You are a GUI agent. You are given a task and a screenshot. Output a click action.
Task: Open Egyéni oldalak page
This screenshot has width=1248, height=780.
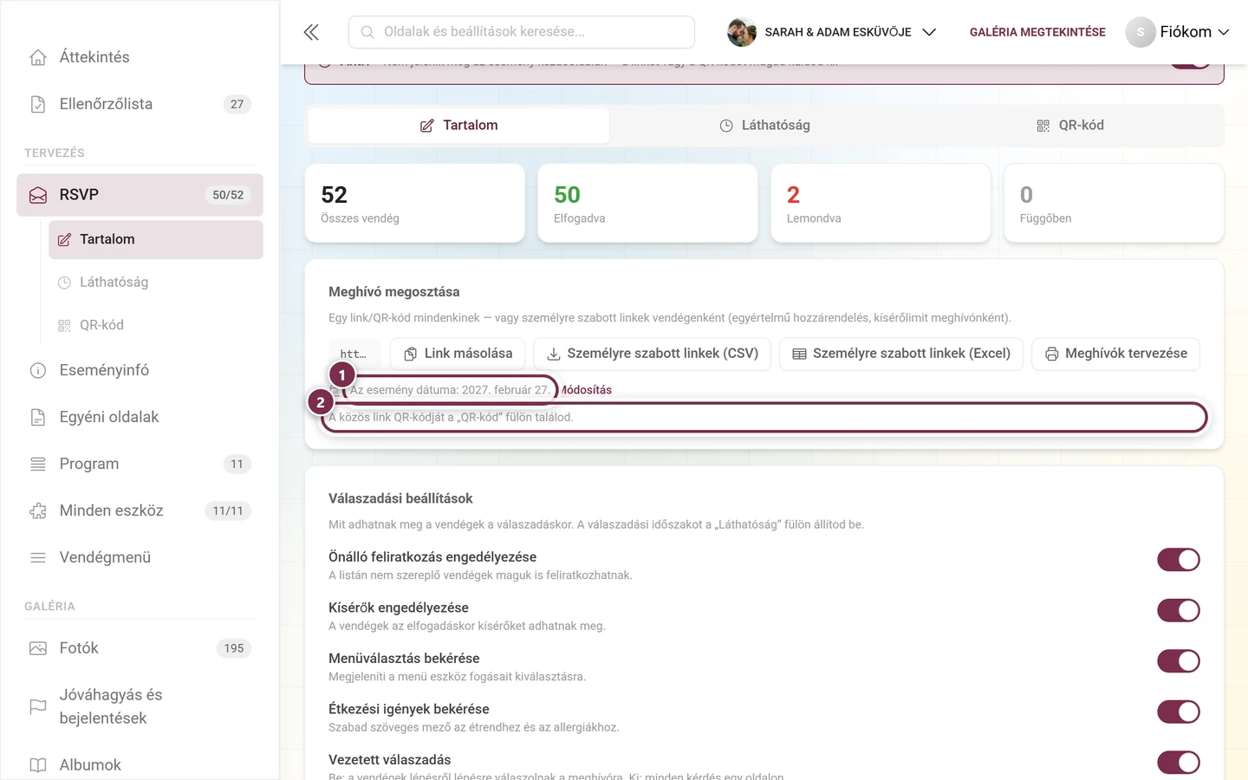tap(140, 417)
